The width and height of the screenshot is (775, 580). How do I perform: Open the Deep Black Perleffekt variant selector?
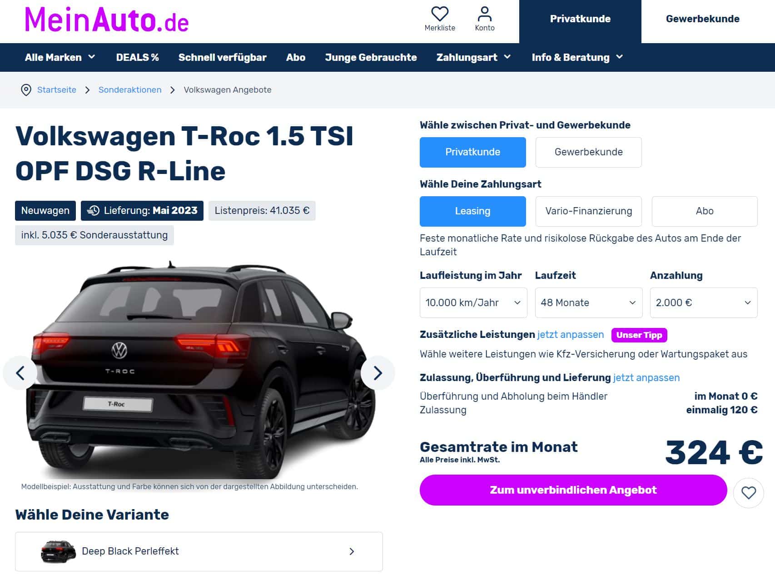pos(199,551)
